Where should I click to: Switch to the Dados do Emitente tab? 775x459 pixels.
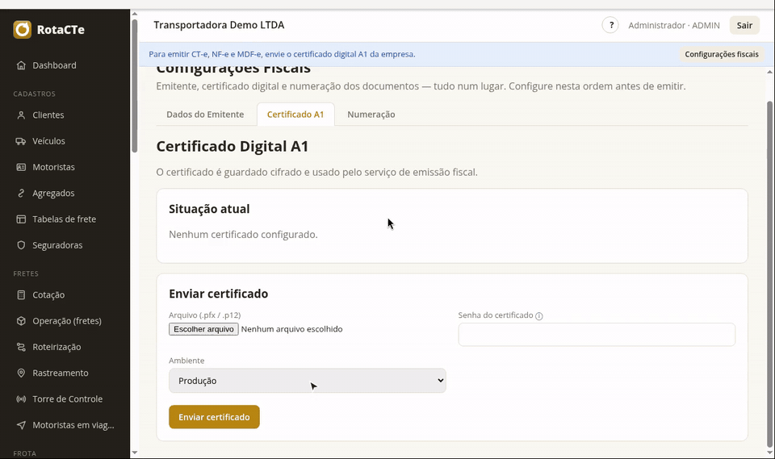tap(205, 114)
